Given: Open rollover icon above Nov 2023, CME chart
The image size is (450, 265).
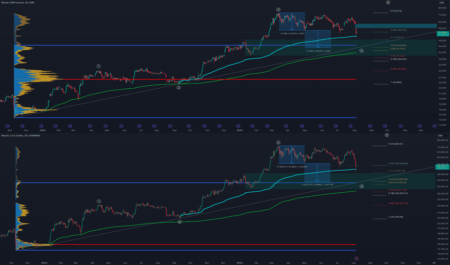Looking at the screenshot, I should 204,126.
